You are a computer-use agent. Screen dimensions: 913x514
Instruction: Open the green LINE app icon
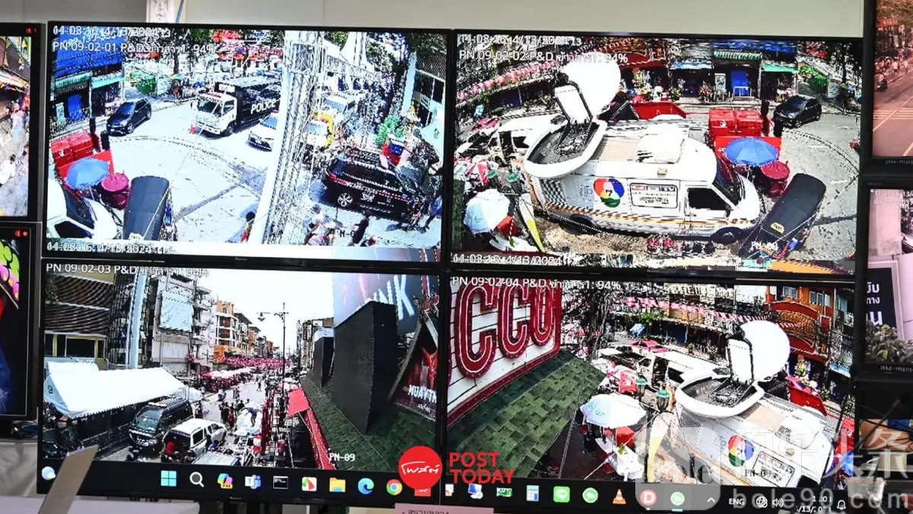561,493
